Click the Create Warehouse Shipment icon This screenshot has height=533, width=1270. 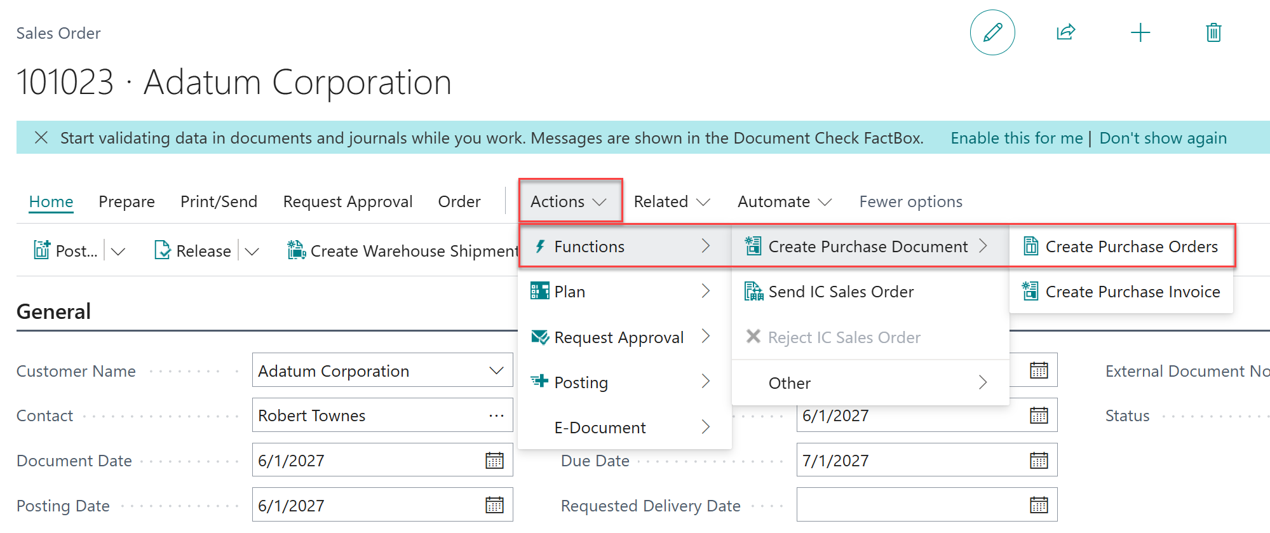(x=296, y=250)
